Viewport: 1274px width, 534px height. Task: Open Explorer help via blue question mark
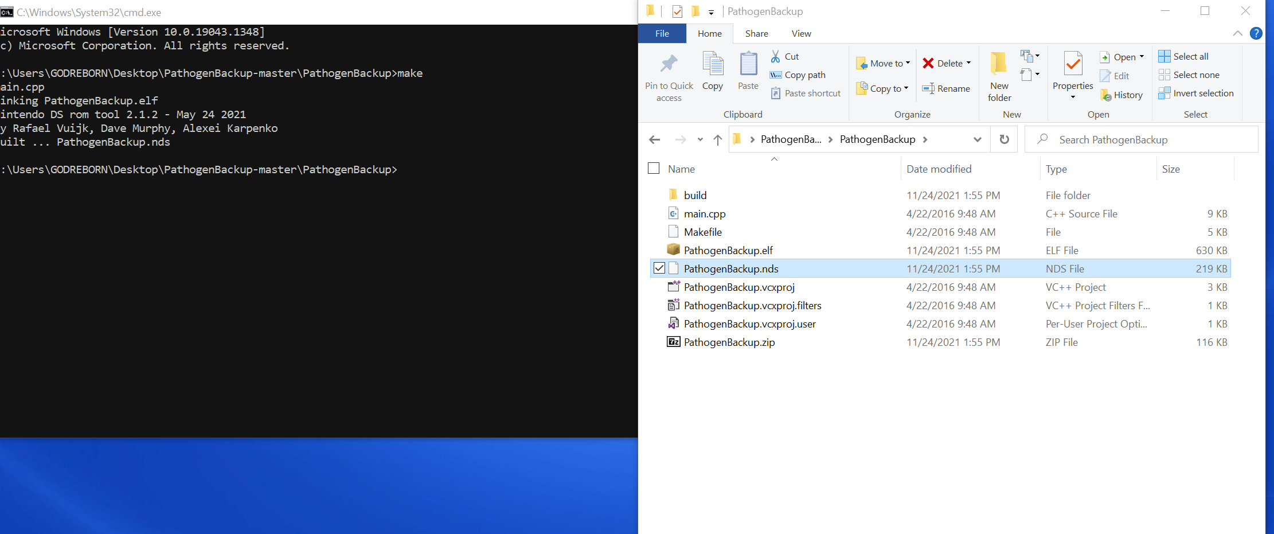coord(1256,33)
